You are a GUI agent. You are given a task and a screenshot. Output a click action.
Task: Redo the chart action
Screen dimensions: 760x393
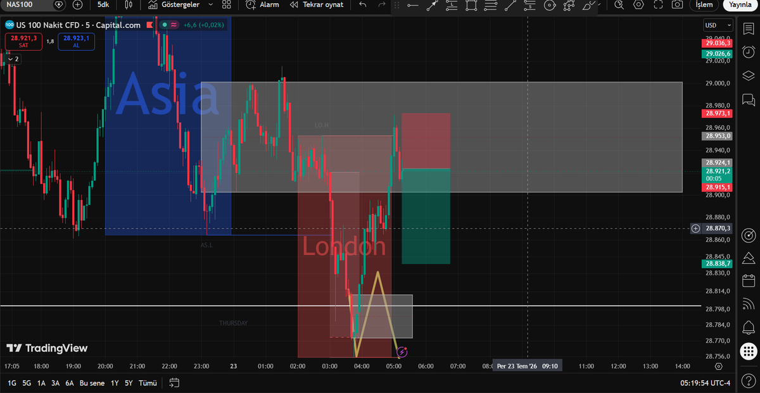[x=381, y=4]
